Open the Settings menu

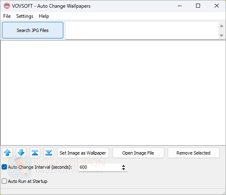coord(25,16)
